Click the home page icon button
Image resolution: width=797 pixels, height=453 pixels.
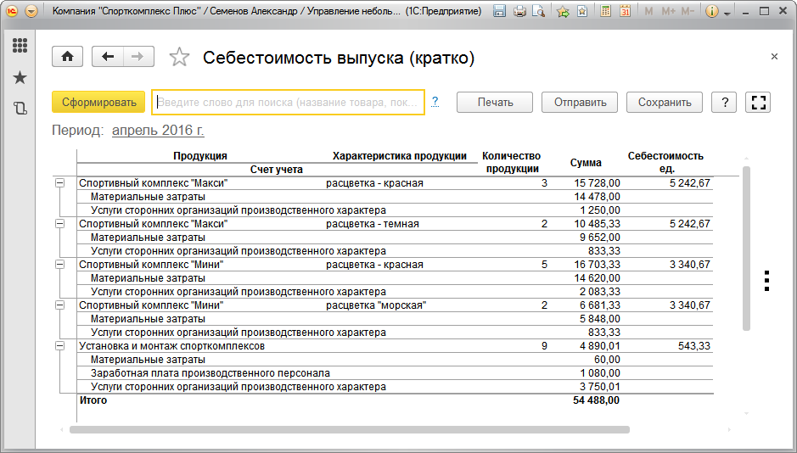coord(67,57)
